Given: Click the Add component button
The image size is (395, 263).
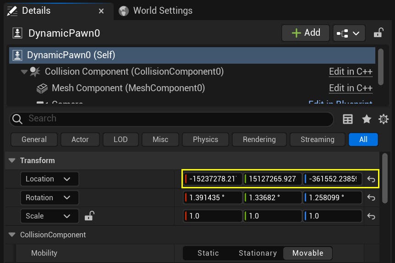Looking at the screenshot, I should coord(306,33).
